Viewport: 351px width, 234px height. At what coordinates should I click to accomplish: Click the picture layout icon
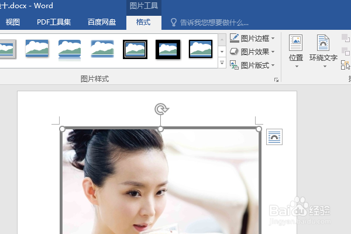click(234, 65)
